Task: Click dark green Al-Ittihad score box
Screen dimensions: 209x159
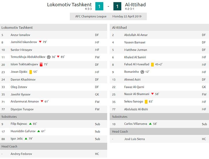Action: (117, 6)
